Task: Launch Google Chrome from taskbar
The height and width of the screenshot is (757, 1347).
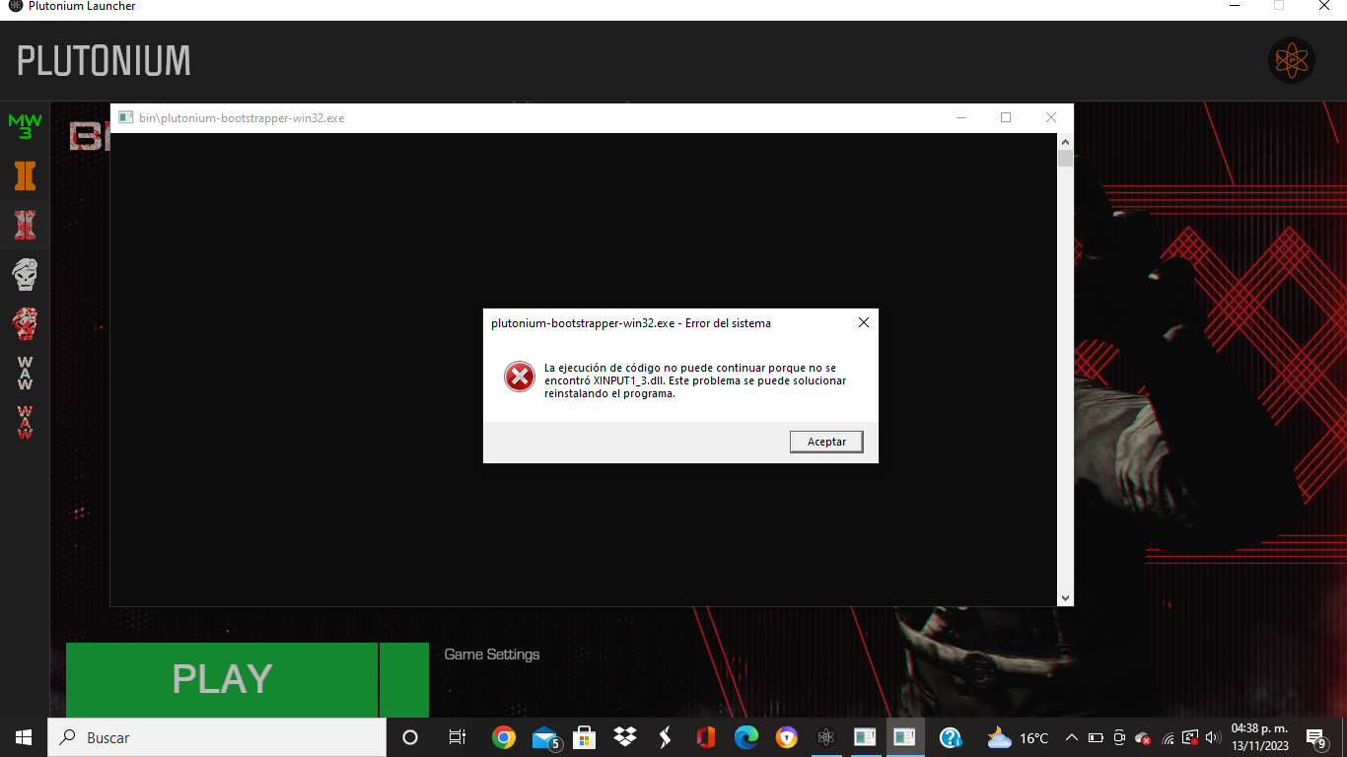Action: 504,737
